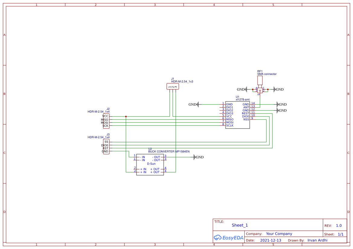
Task: Click the red junction dot on VCC net
Action: click(x=126, y=117)
